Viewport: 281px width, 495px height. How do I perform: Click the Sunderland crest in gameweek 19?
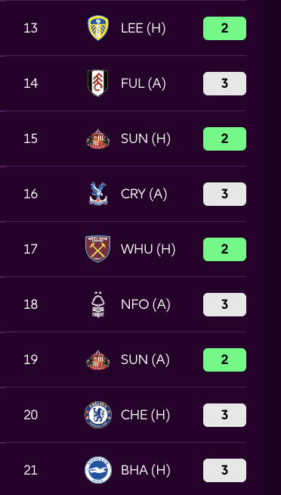click(98, 360)
